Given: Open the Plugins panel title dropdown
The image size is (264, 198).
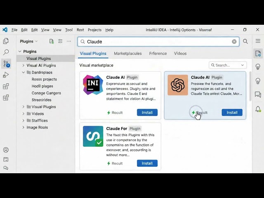Looking at the screenshot, I should coord(29,41).
